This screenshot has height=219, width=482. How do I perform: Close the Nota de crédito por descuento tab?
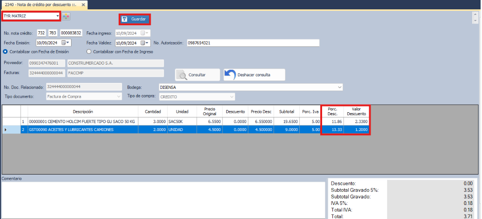84,4
